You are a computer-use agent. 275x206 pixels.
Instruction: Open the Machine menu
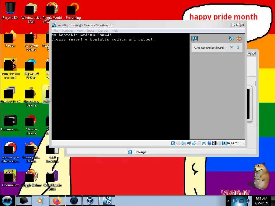click(x=67, y=31)
